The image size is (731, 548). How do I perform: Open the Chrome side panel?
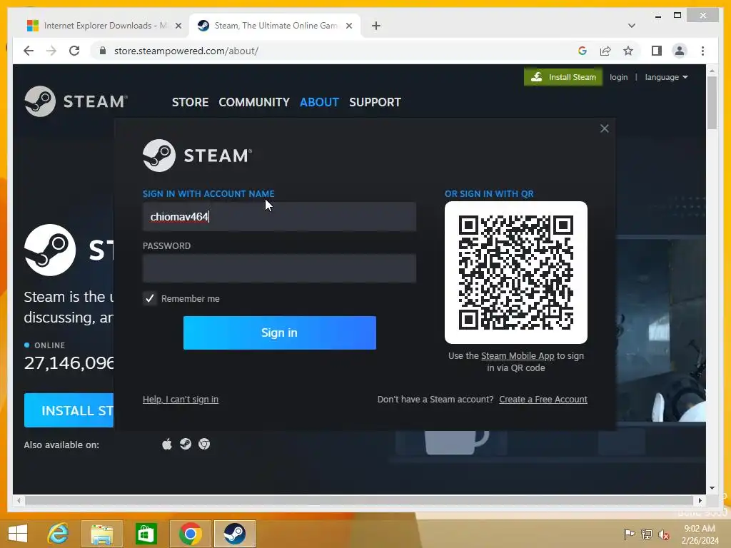657,51
